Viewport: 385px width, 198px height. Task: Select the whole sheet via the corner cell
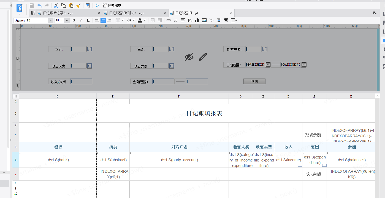[15, 96]
